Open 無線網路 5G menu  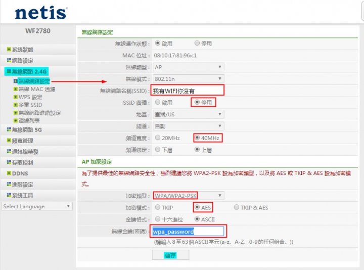(27, 129)
